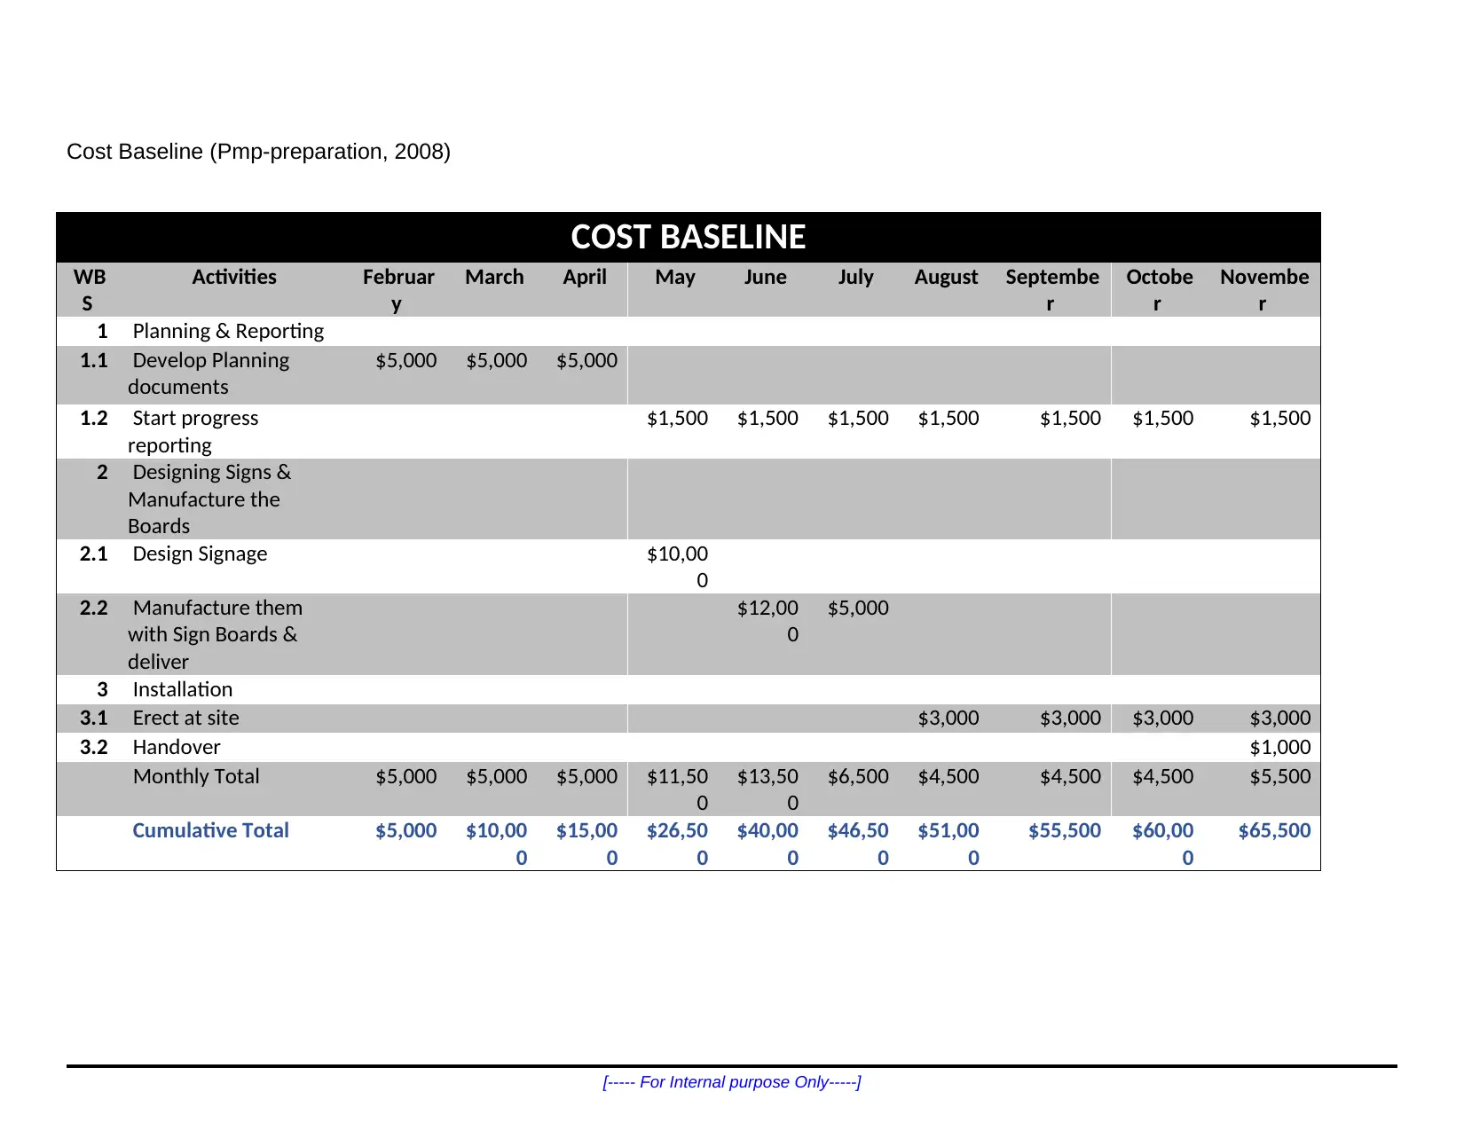
Task: Click Cumulative Total July $46,500
Action: point(859,844)
